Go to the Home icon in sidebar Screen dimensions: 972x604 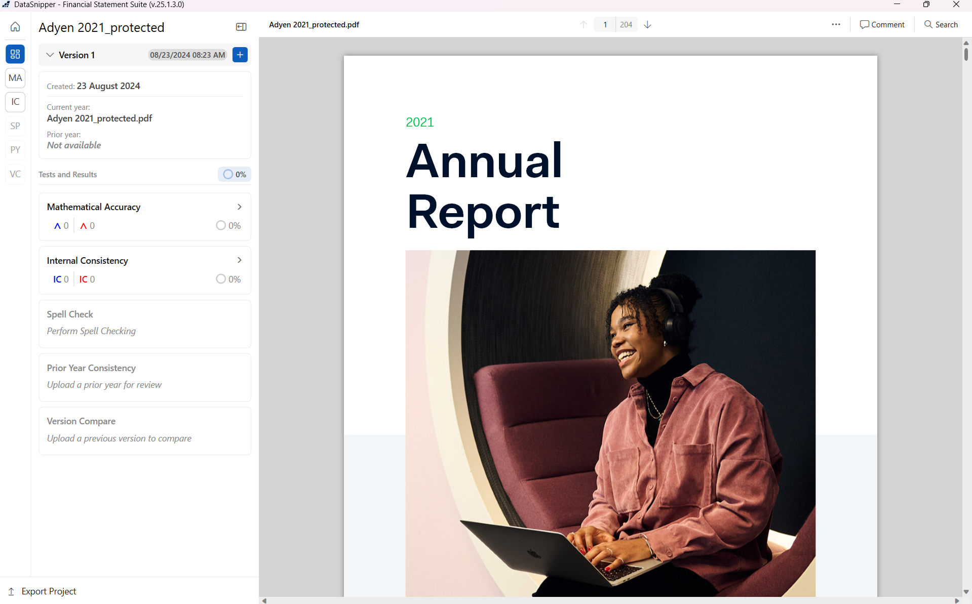15,27
